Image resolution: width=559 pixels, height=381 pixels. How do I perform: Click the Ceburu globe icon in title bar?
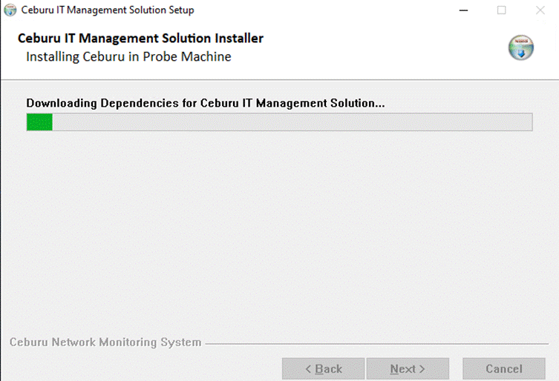tap(10, 10)
